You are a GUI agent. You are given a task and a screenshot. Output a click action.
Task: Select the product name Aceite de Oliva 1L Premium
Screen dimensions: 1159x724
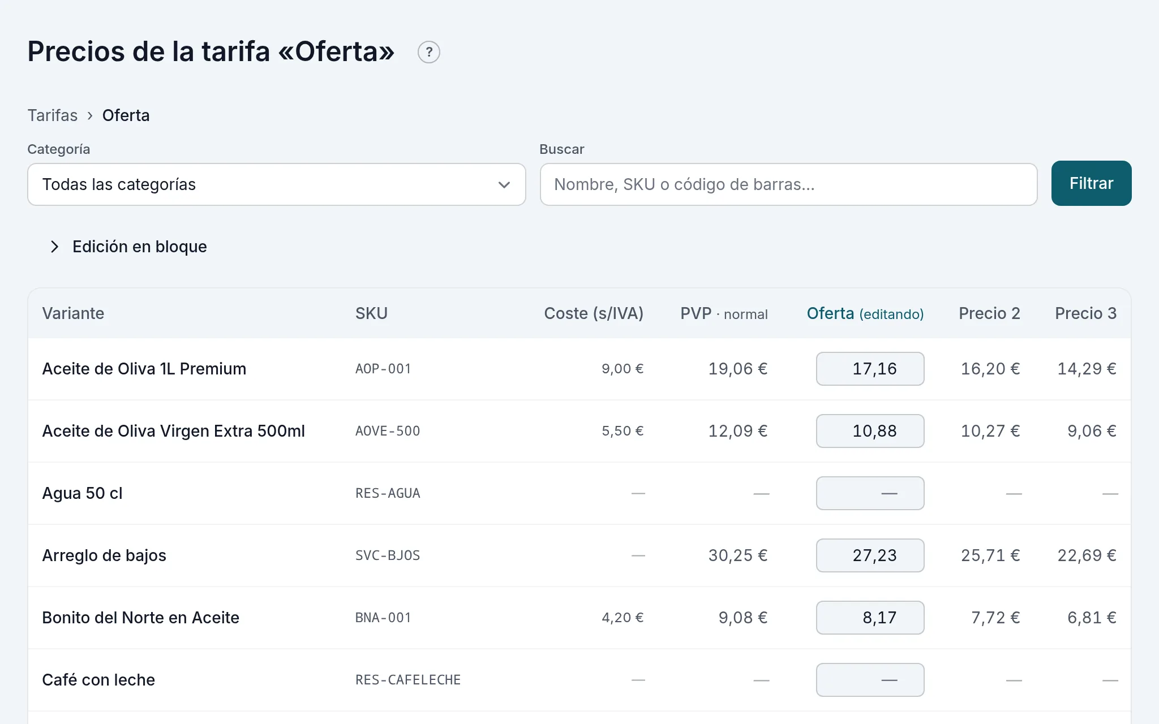pyautogui.click(x=144, y=369)
